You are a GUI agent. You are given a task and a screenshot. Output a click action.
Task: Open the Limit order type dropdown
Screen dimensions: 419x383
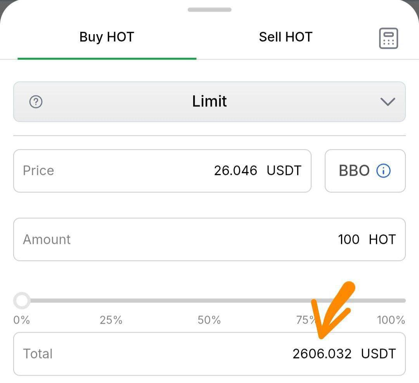click(209, 101)
